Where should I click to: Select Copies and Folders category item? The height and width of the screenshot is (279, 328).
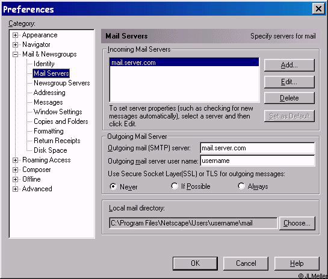(61, 121)
